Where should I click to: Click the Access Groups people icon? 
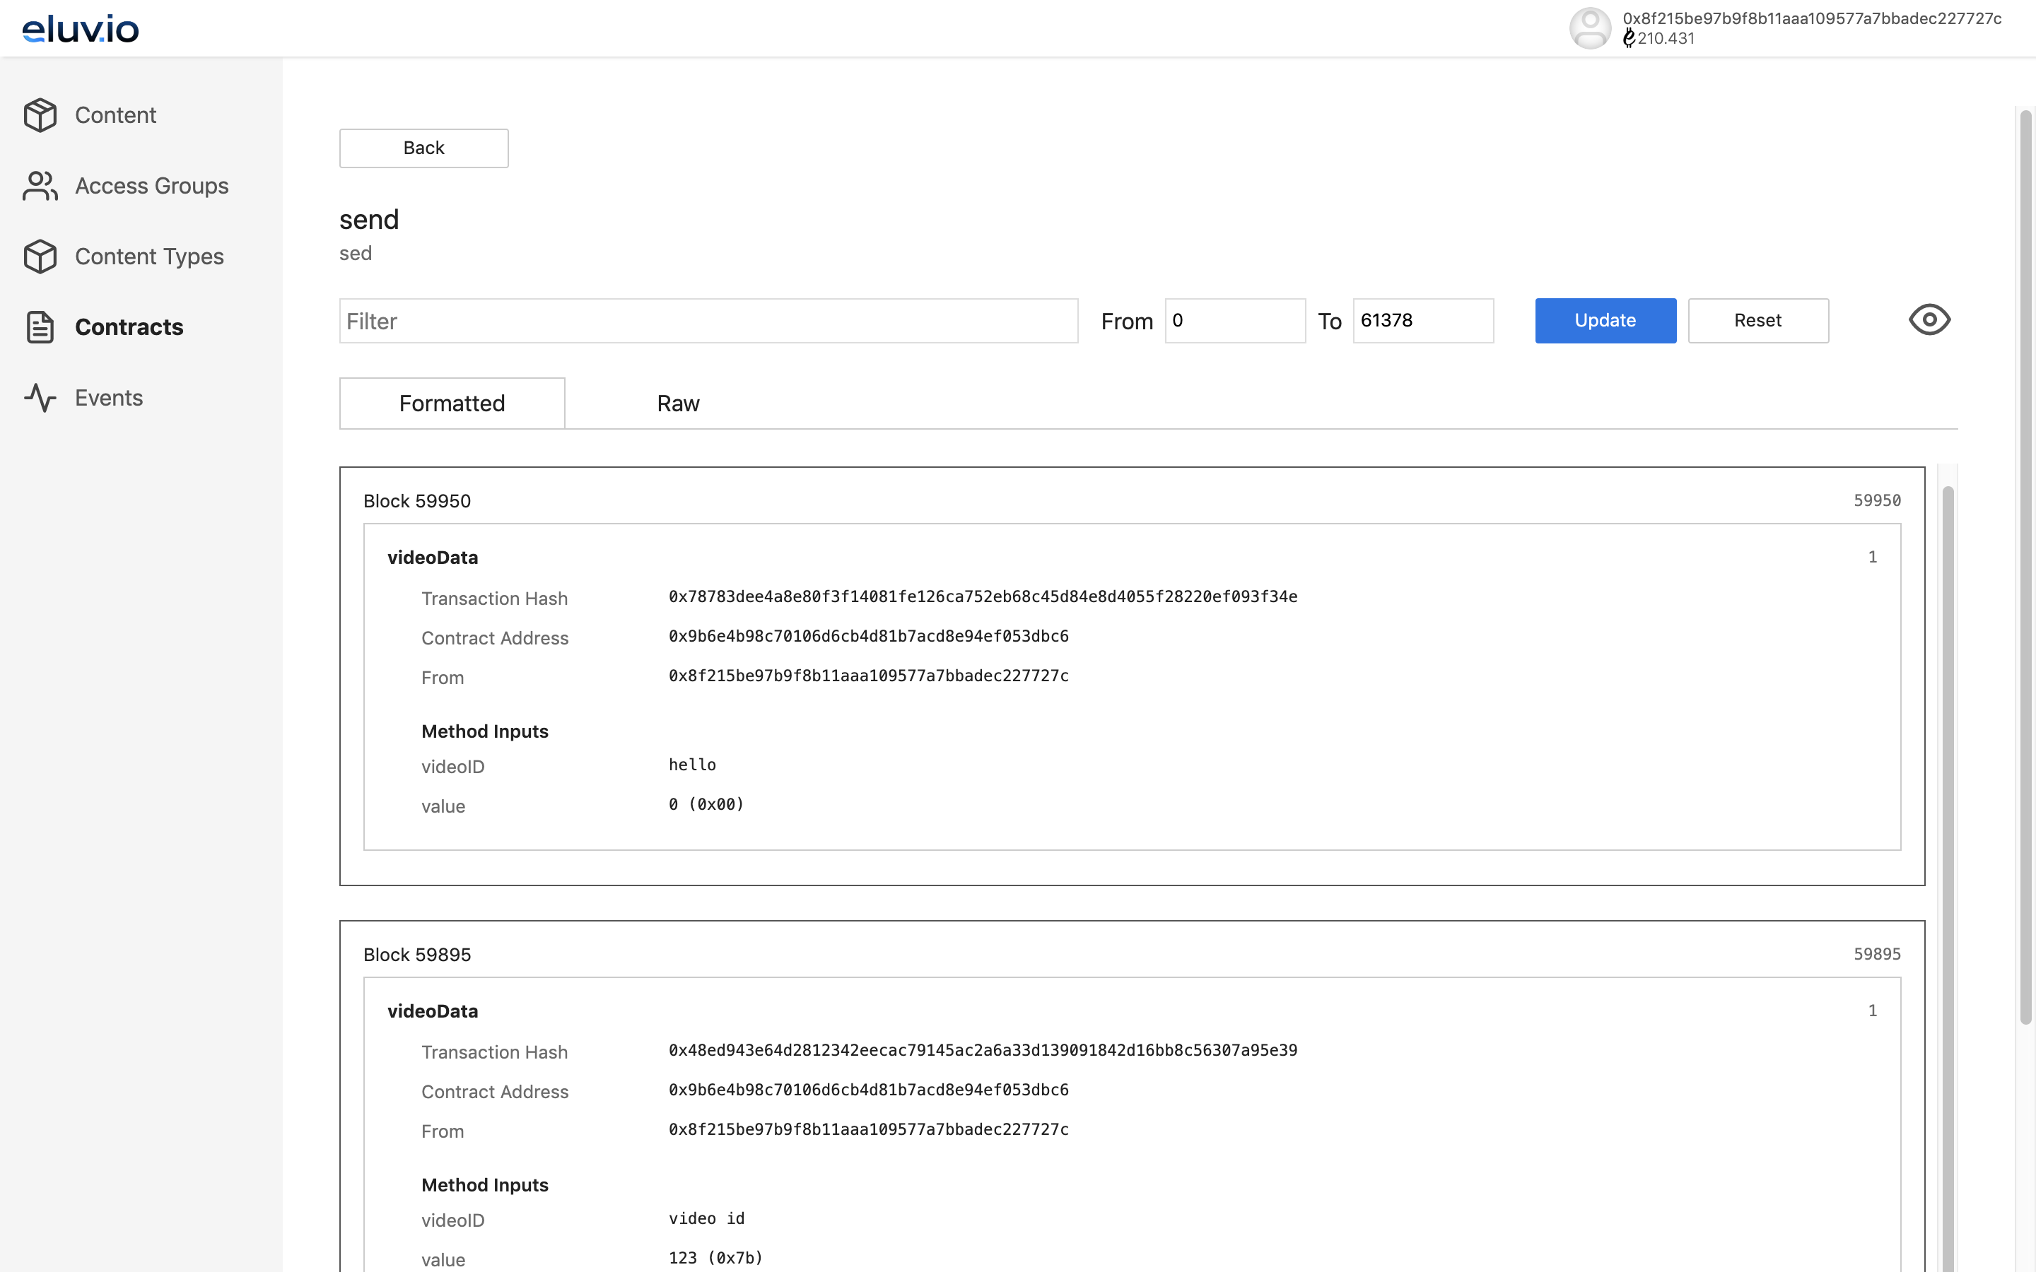click(40, 186)
